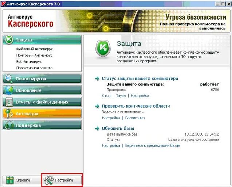This screenshot has height=187, width=232.
Task: Close the Kaspersky window
Action: click(x=229, y=4)
